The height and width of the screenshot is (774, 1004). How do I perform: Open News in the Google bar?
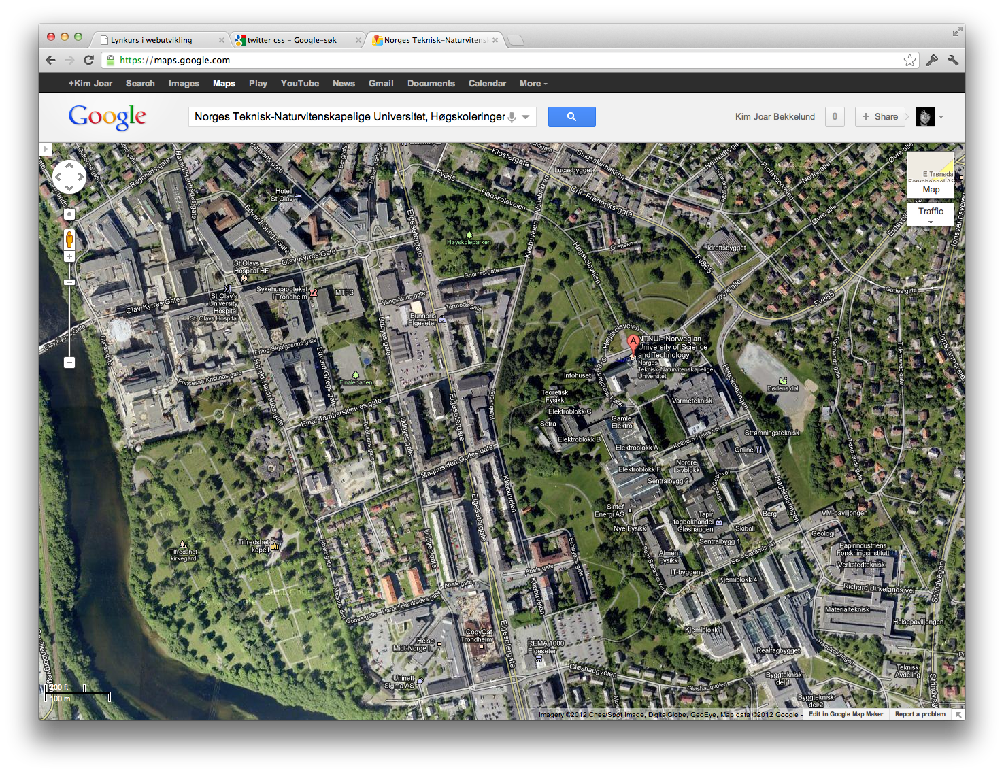(x=344, y=83)
